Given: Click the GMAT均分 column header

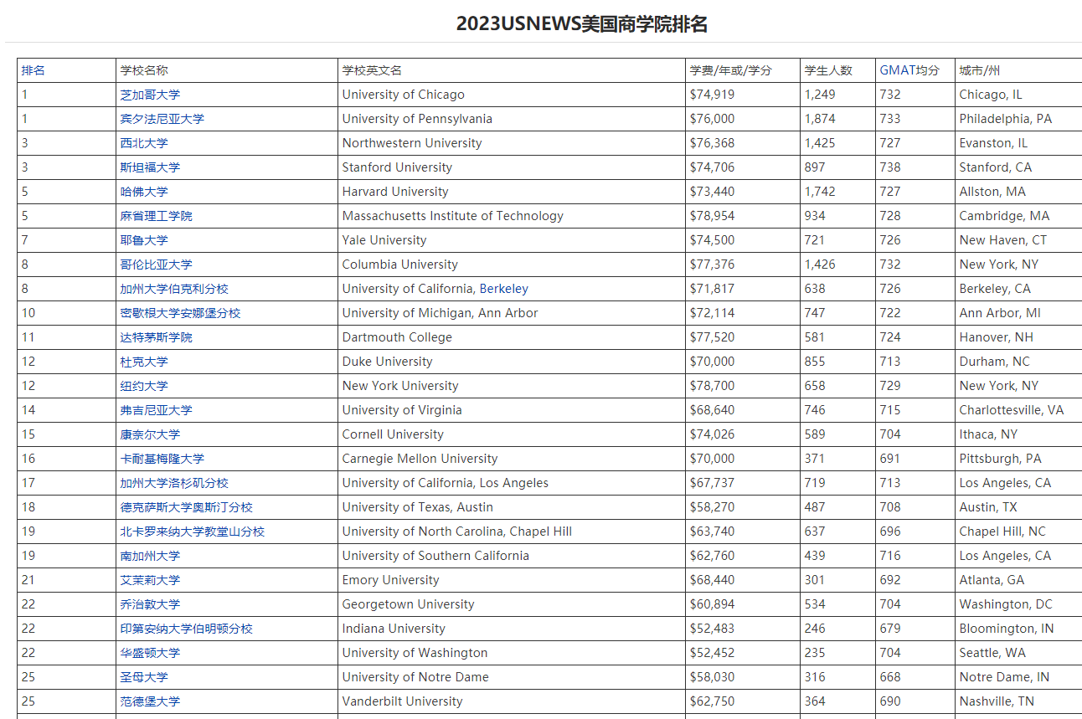Looking at the screenshot, I should click(909, 70).
